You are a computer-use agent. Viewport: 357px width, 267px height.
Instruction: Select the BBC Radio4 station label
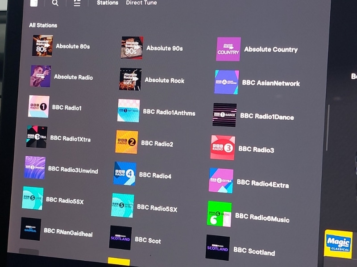coord(155,175)
